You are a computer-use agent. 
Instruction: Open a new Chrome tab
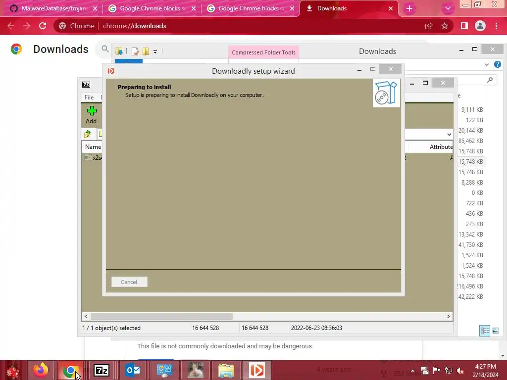(409, 9)
